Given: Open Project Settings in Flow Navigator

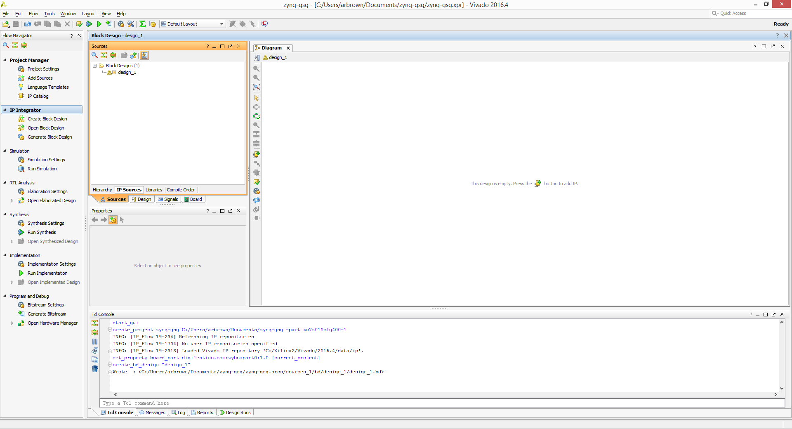Looking at the screenshot, I should (43, 69).
